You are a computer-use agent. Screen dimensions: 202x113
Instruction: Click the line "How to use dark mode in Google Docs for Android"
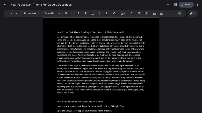click(80, 102)
